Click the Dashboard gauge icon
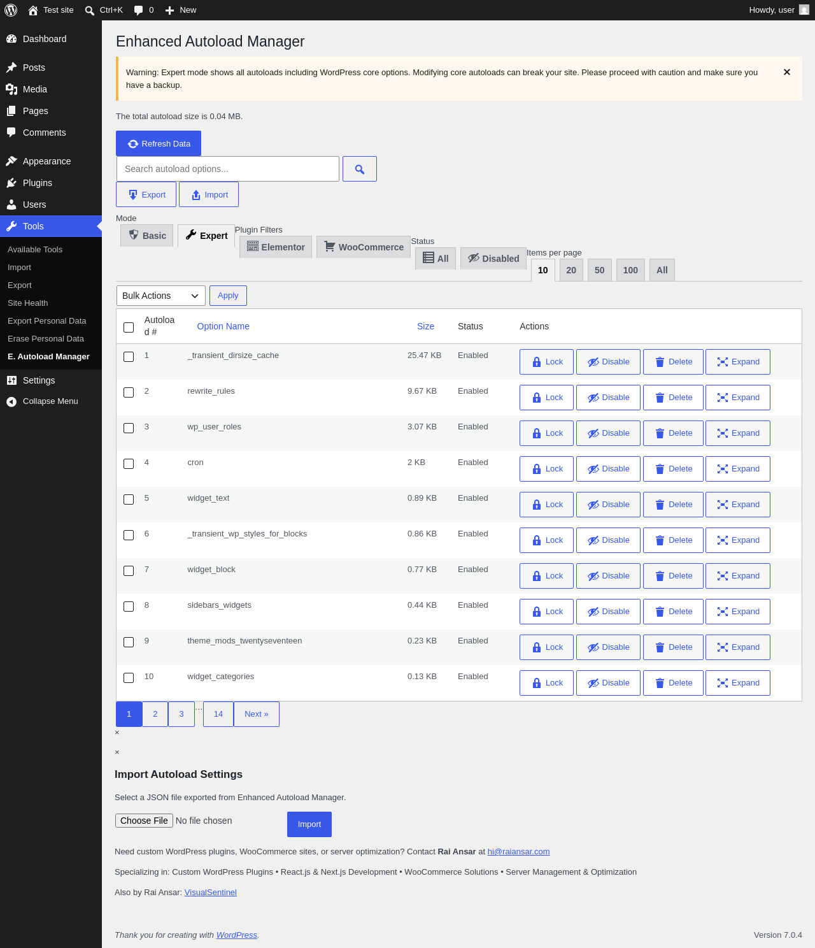This screenshot has height=948, width=815. [x=11, y=39]
